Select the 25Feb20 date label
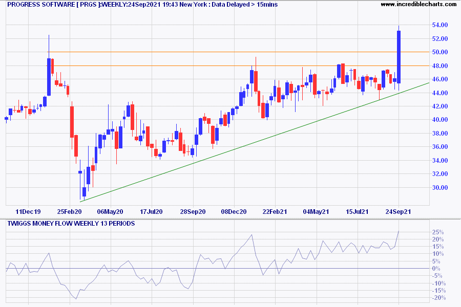This screenshot has height=307, width=461. point(69,211)
